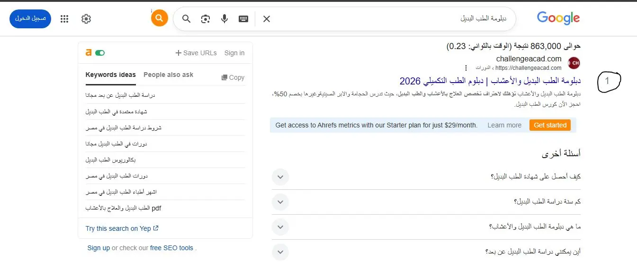Toggle the green Ahrefs switch

coord(100,53)
